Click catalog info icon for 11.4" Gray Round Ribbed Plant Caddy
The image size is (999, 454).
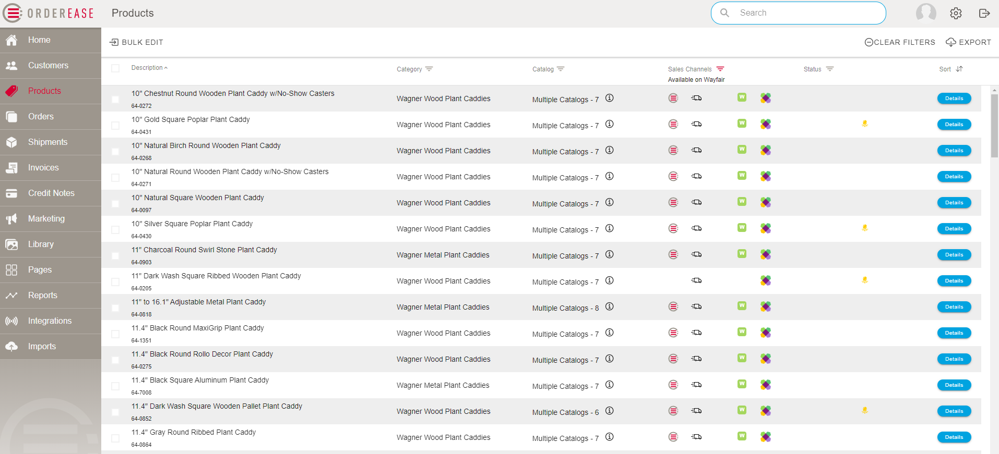click(609, 437)
